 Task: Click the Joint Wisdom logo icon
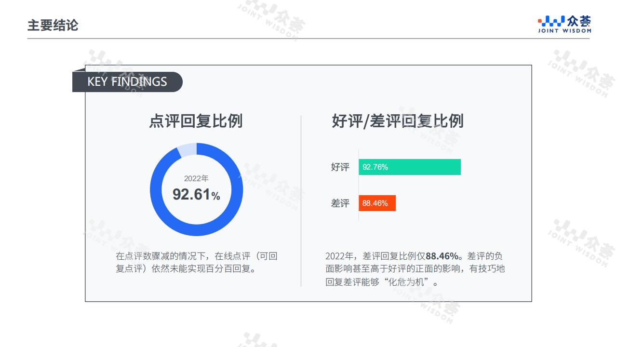coord(551,21)
